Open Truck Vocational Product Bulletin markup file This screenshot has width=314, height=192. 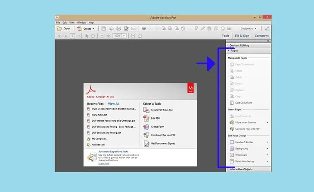click(112, 109)
